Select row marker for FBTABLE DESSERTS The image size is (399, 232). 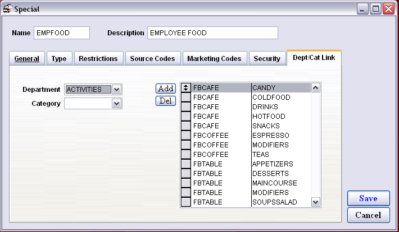click(x=186, y=174)
